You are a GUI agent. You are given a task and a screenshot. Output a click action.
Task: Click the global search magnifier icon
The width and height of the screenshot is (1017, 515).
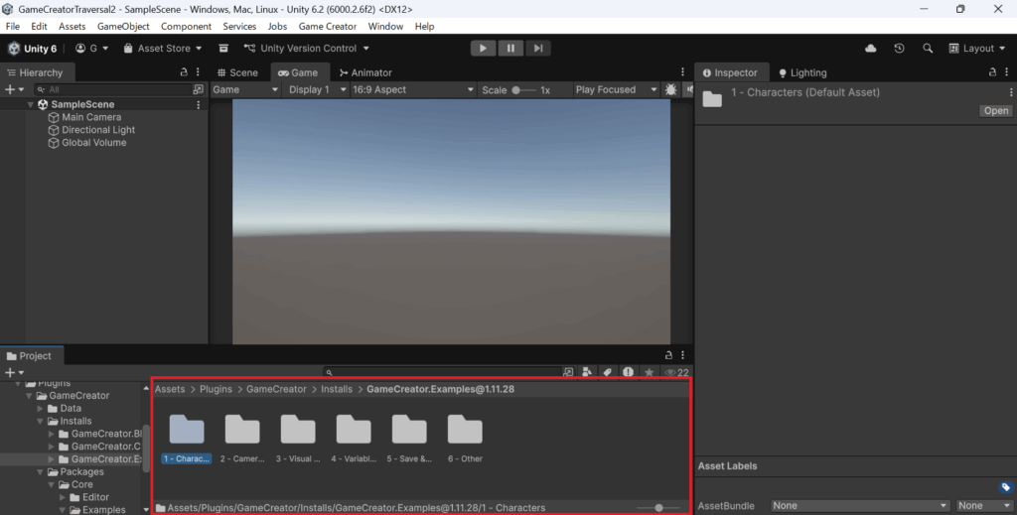(x=928, y=48)
